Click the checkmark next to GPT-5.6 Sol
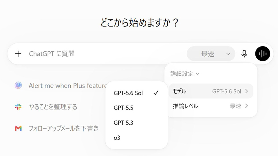This screenshot has height=156, width=278. coord(156,93)
